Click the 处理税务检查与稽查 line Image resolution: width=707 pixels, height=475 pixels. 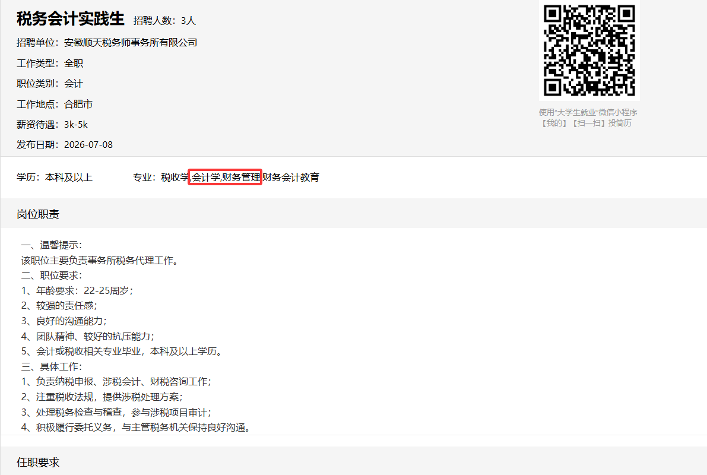(116, 412)
